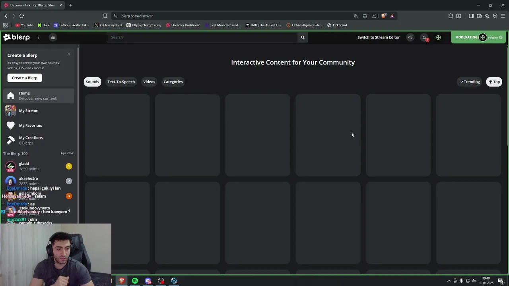Toggle the browser sidebar panel icon
This screenshot has height=286, width=509.
[x=471, y=16]
